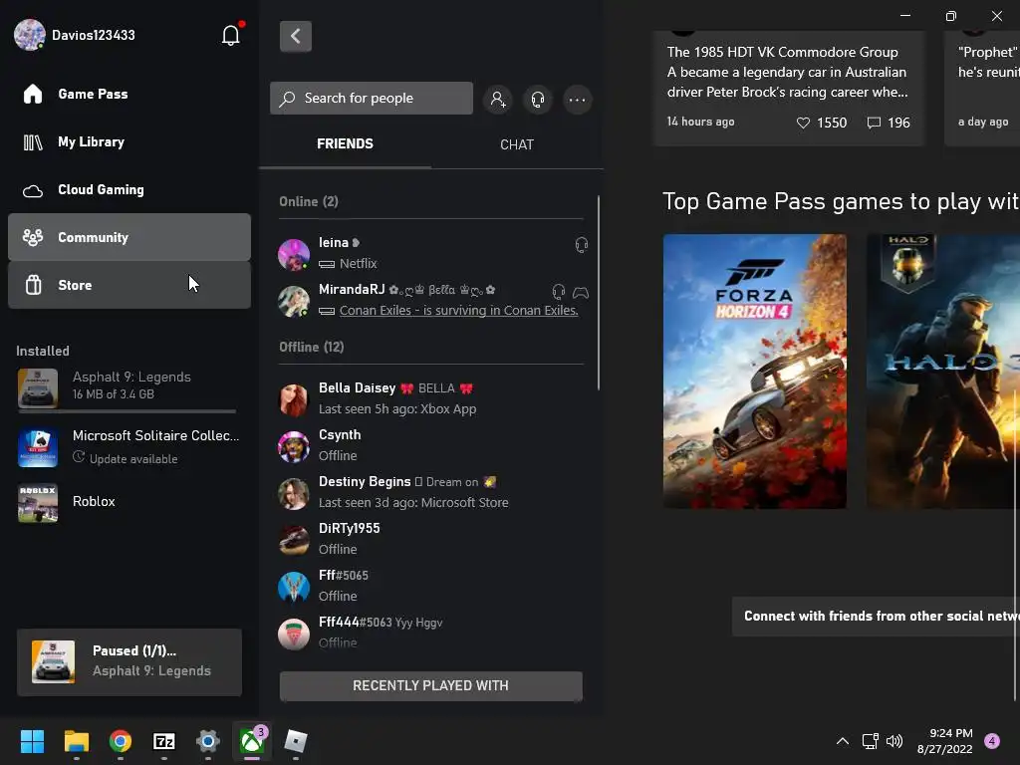Open network icon in system tray

click(x=870, y=741)
